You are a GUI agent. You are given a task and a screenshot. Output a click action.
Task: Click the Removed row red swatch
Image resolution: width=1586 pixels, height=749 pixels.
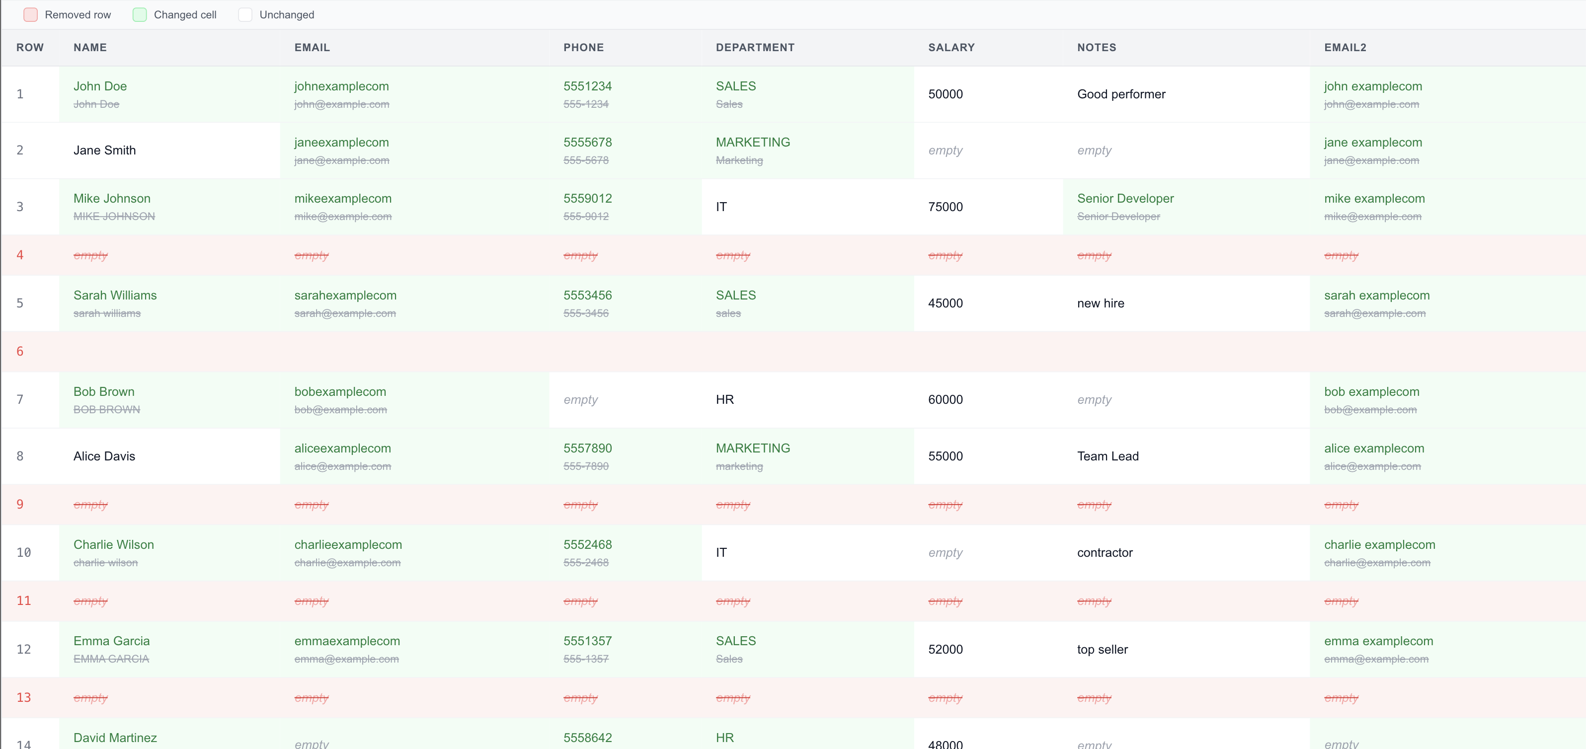30,15
